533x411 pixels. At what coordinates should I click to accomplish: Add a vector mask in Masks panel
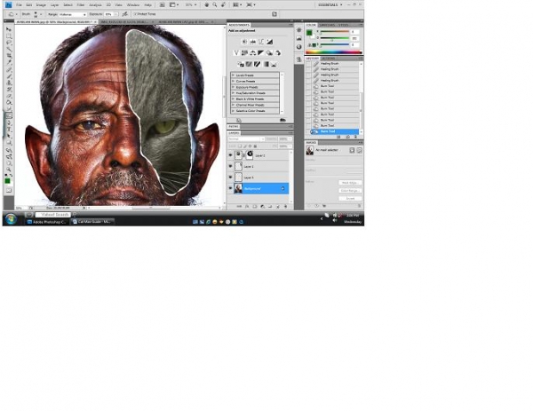coord(359,150)
